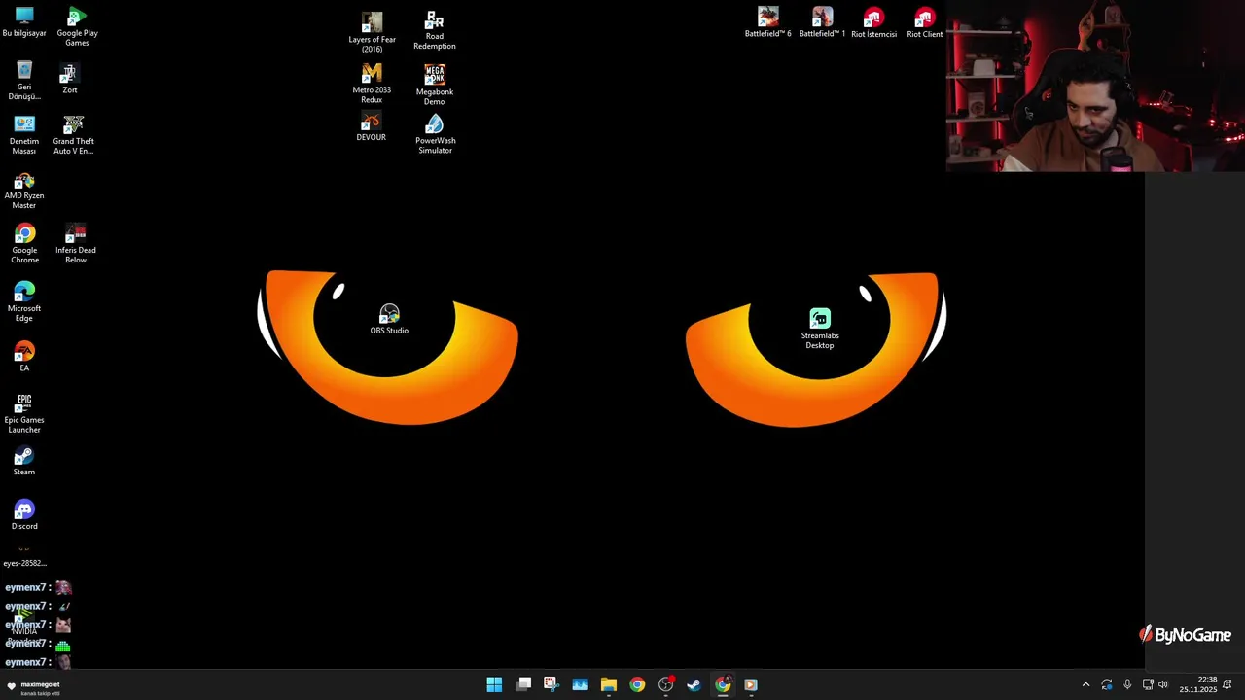Select Layers of Fear (2016) icon

tap(372, 32)
